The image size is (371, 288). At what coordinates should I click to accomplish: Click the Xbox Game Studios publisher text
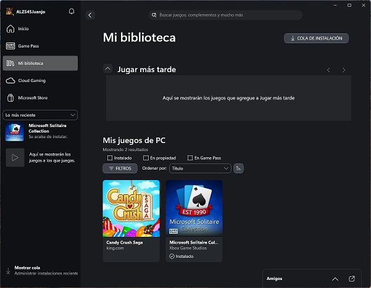click(x=188, y=248)
